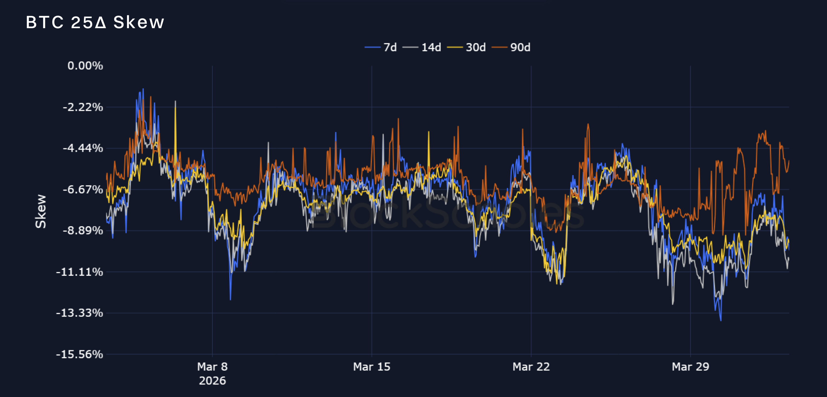The height and width of the screenshot is (397, 827).
Task: Click the gray 14d legend line swatch
Action: tap(411, 47)
